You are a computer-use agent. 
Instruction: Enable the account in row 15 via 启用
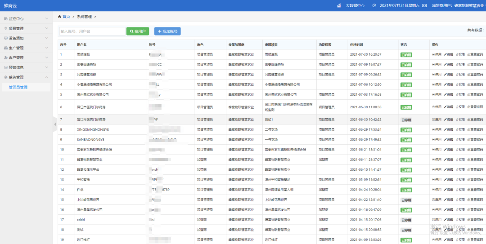(436, 200)
